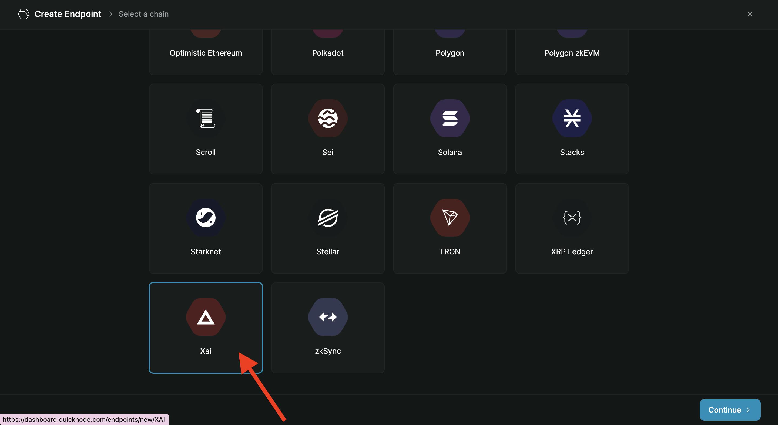Choose the Polkadot chain label

pos(328,53)
